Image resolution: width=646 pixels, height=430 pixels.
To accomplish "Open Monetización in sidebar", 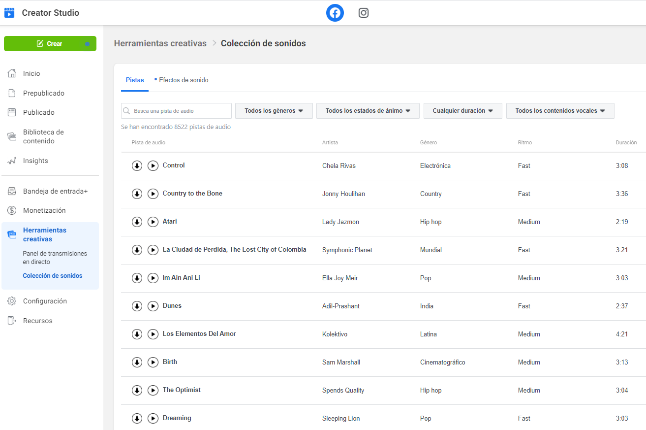I will tap(44, 210).
